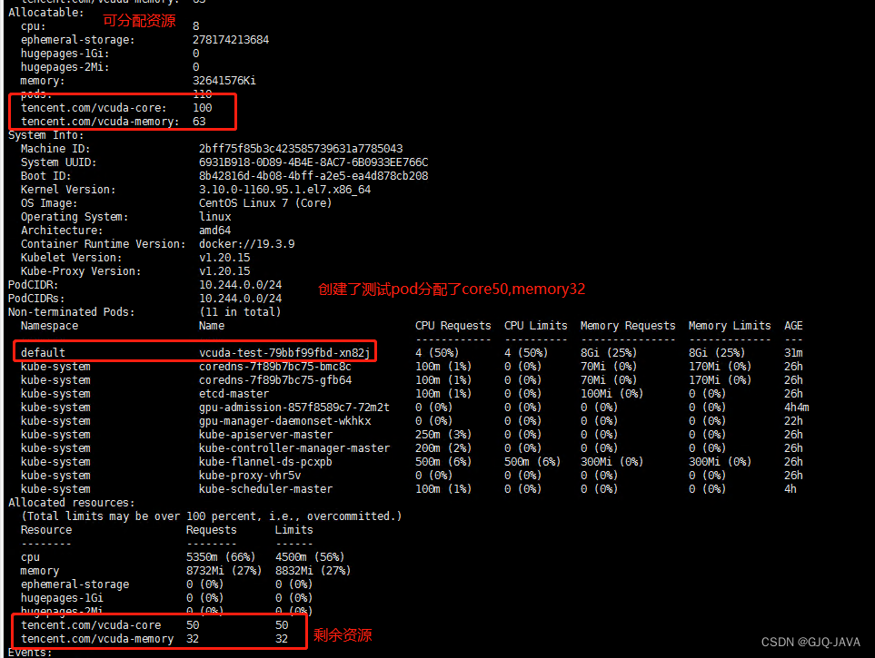
Task: Click the CPU Requests column header
Action: coord(453,325)
